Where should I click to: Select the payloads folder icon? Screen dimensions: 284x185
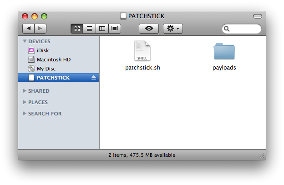coord(224,52)
